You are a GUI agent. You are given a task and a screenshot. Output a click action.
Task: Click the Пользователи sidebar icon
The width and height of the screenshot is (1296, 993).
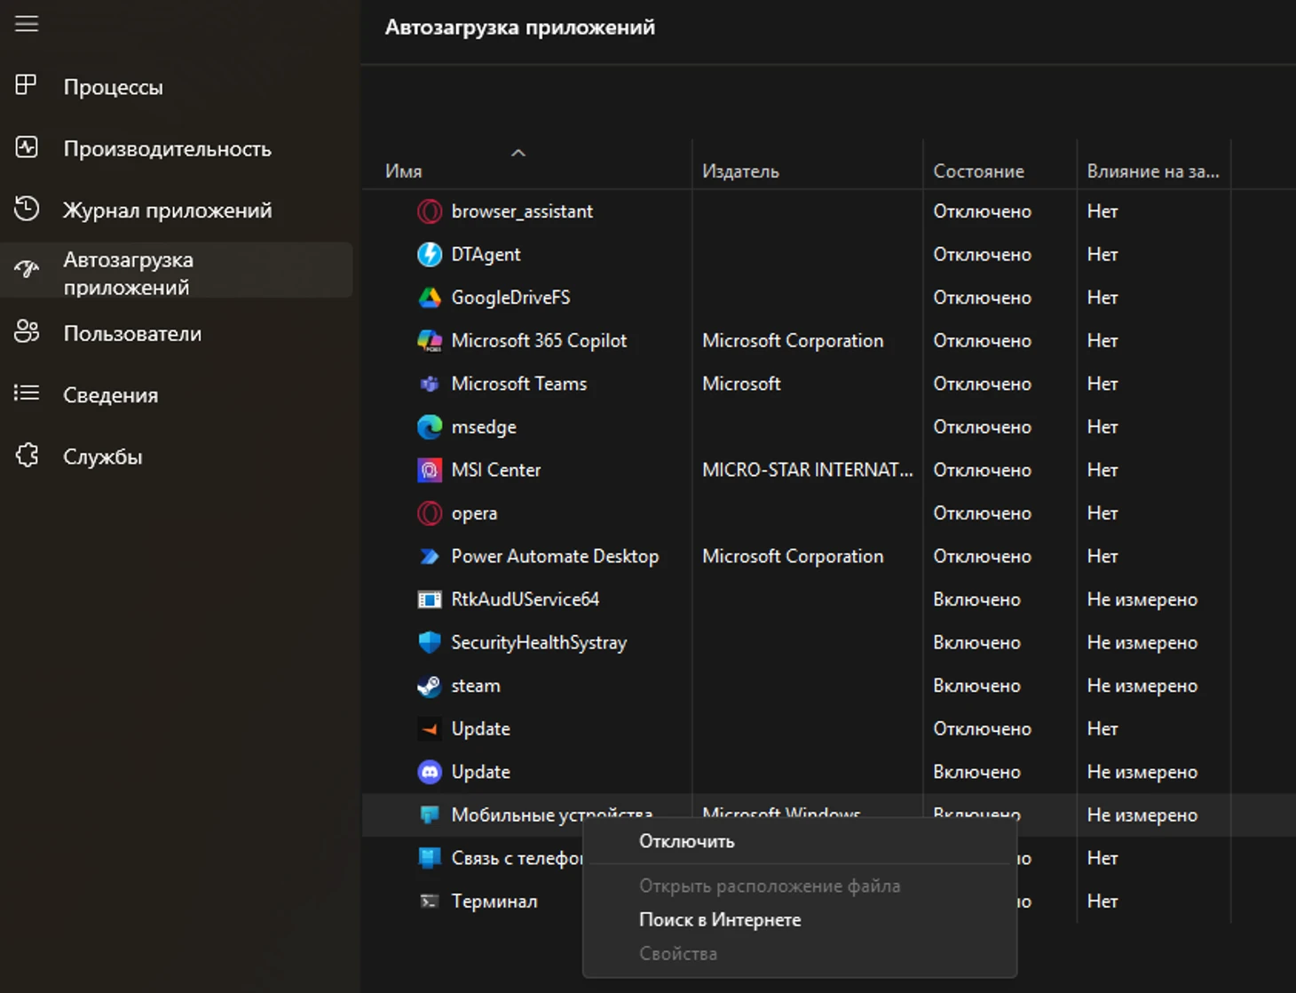click(27, 332)
